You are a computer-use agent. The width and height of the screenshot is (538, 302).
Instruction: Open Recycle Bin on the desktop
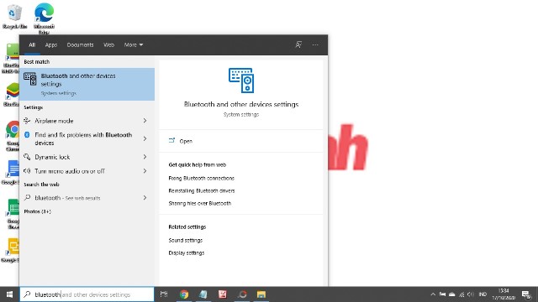coord(14,16)
